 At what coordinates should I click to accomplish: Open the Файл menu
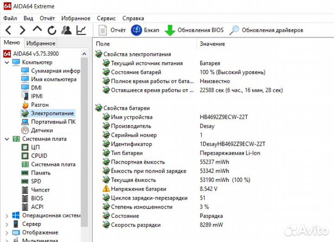click(x=10, y=18)
